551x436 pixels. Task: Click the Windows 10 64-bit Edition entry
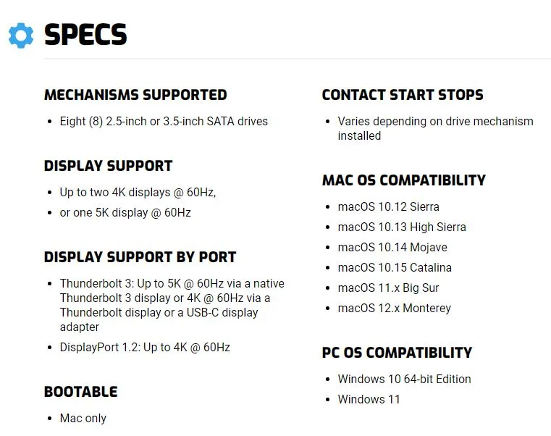405,379
